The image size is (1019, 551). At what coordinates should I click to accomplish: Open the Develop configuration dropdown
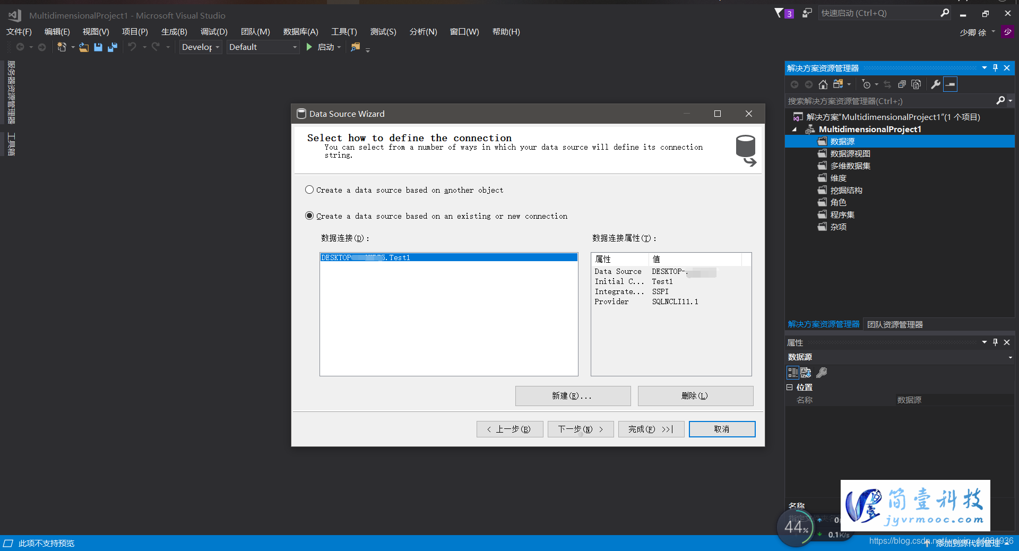pyautogui.click(x=201, y=47)
